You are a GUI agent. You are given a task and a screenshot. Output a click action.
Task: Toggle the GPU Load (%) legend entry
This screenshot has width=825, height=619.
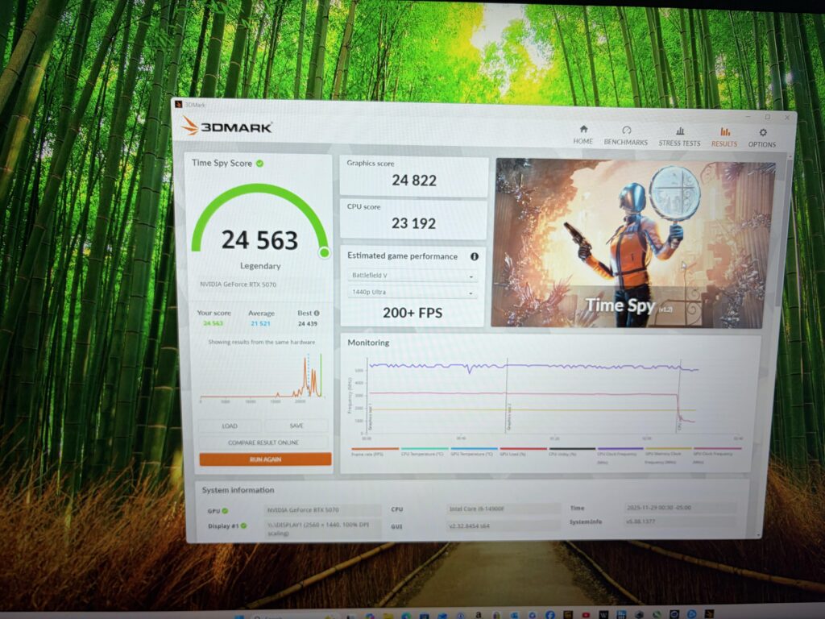coord(522,451)
